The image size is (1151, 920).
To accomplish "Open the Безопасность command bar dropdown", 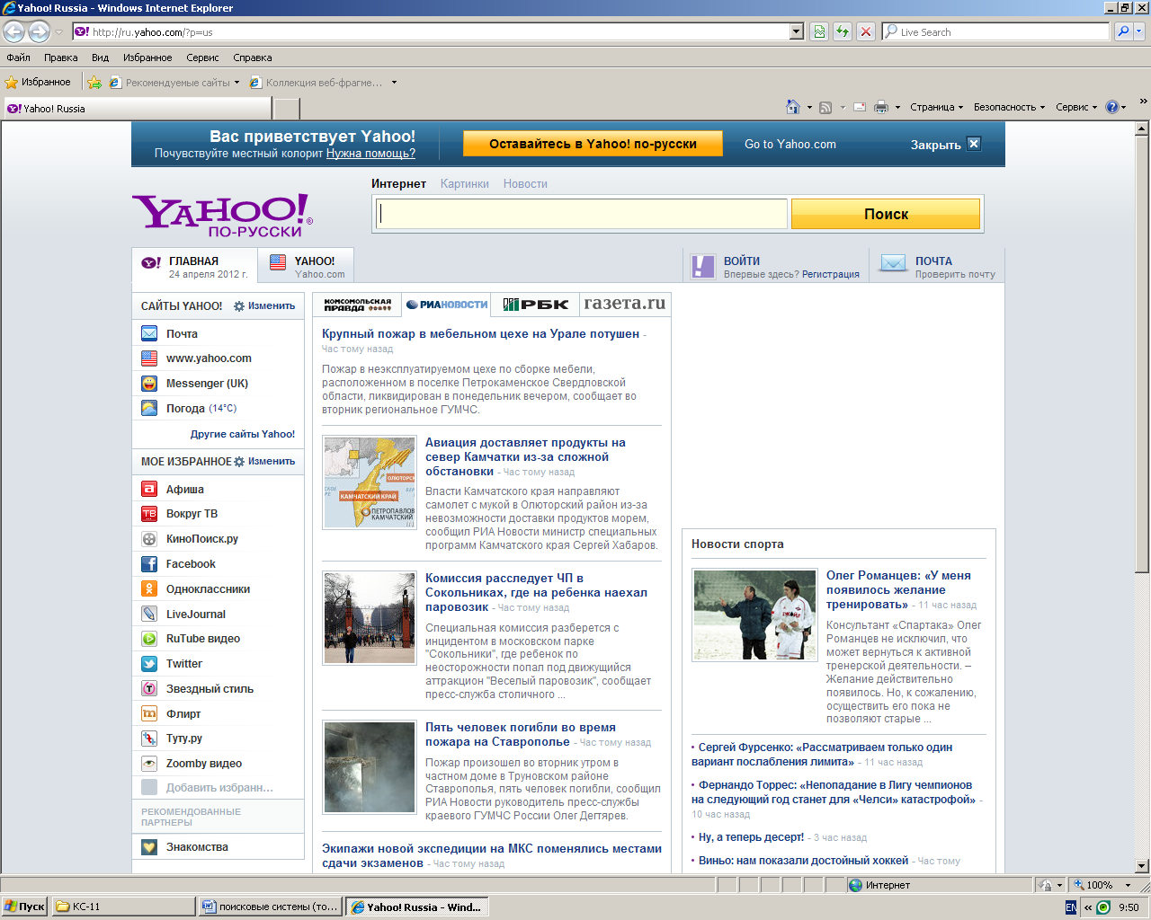I will point(1009,107).
